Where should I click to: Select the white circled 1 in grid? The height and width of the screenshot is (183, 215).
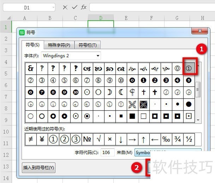[x=189, y=69]
